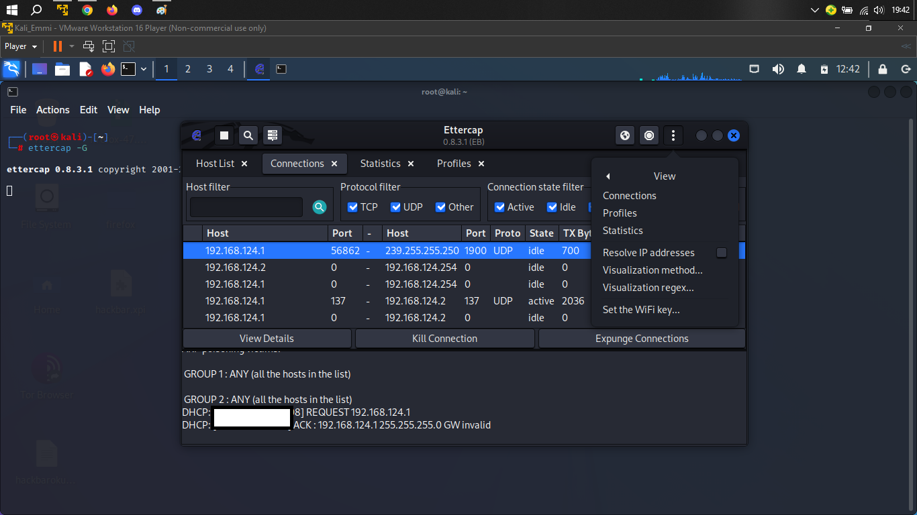Expand the VMware power options arrow
Image resolution: width=917 pixels, height=515 pixels.
point(72,46)
